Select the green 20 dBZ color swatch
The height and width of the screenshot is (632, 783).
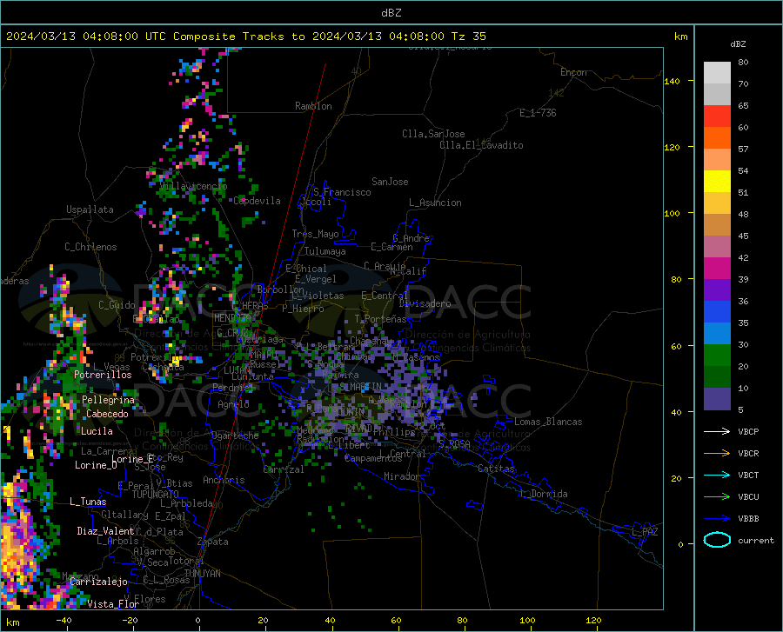(x=717, y=356)
